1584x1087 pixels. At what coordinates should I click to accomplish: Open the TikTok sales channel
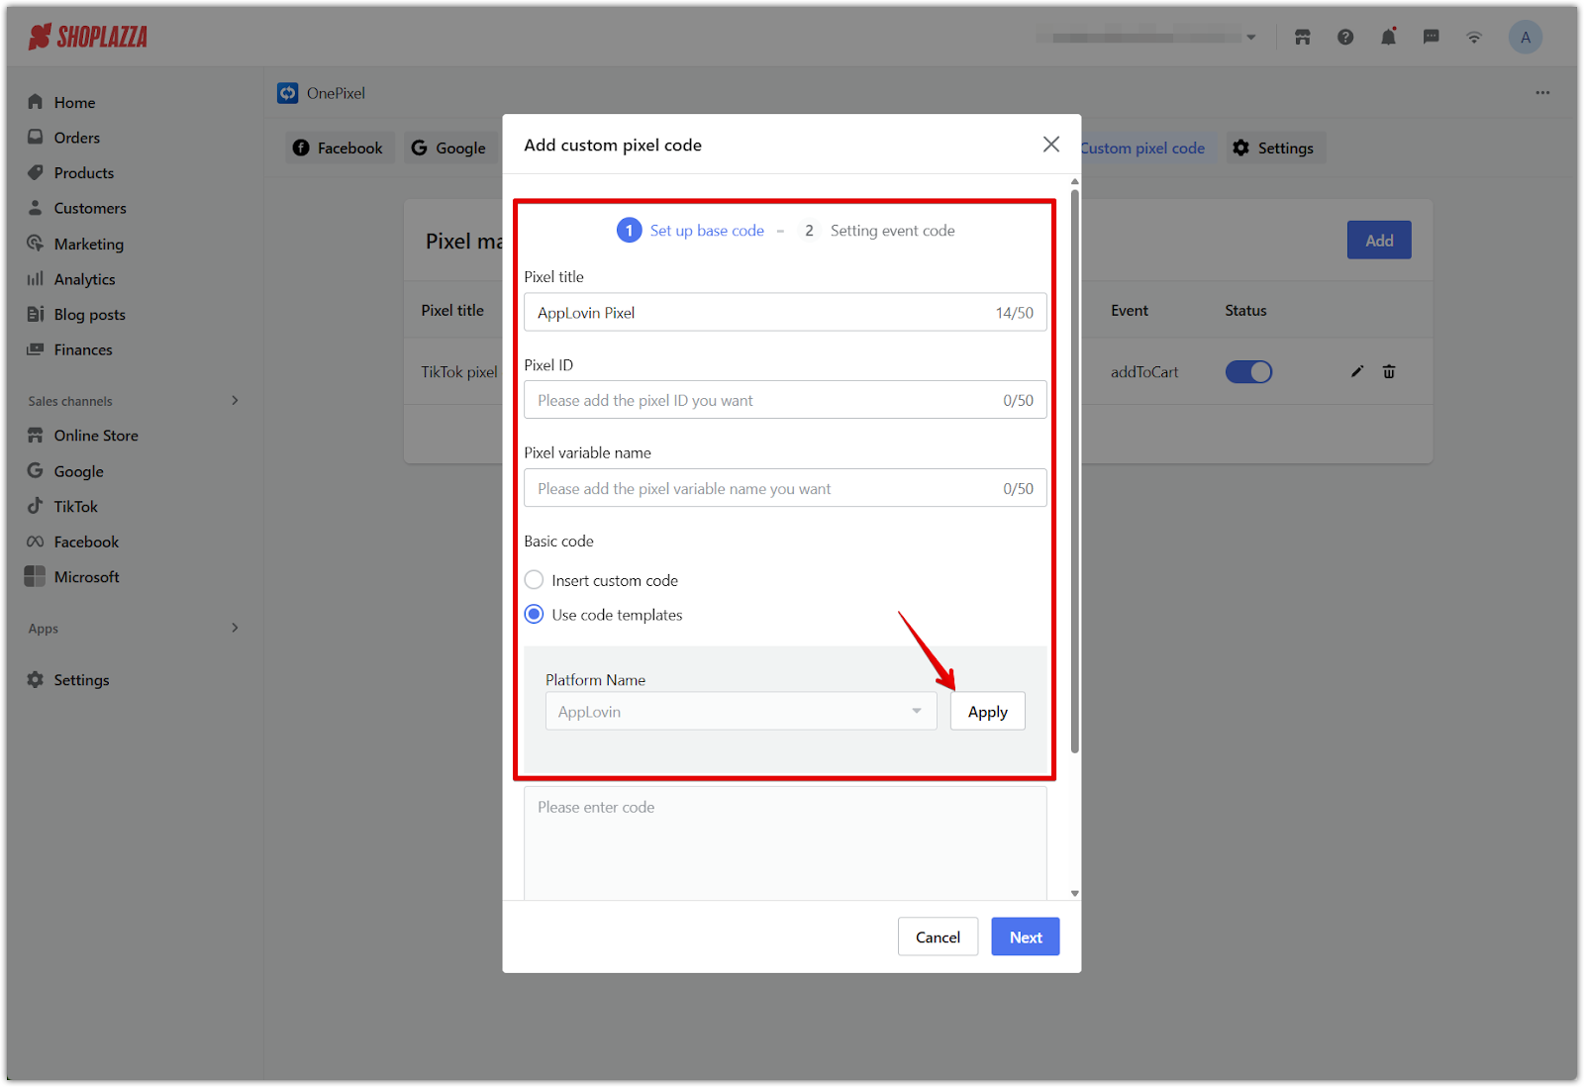tap(75, 506)
